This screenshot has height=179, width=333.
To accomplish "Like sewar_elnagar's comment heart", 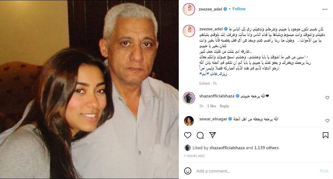I will click(327, 121).
